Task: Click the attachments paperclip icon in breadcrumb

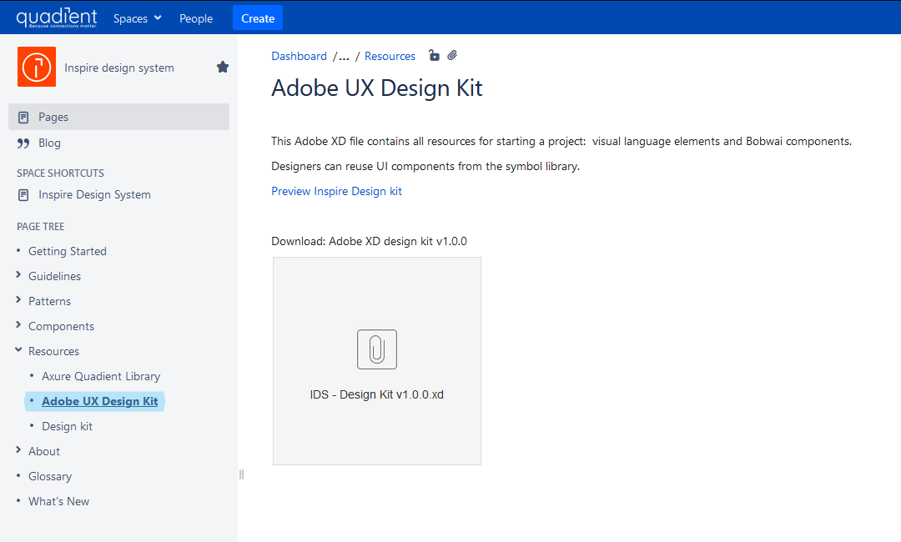Action: point(452,55)
